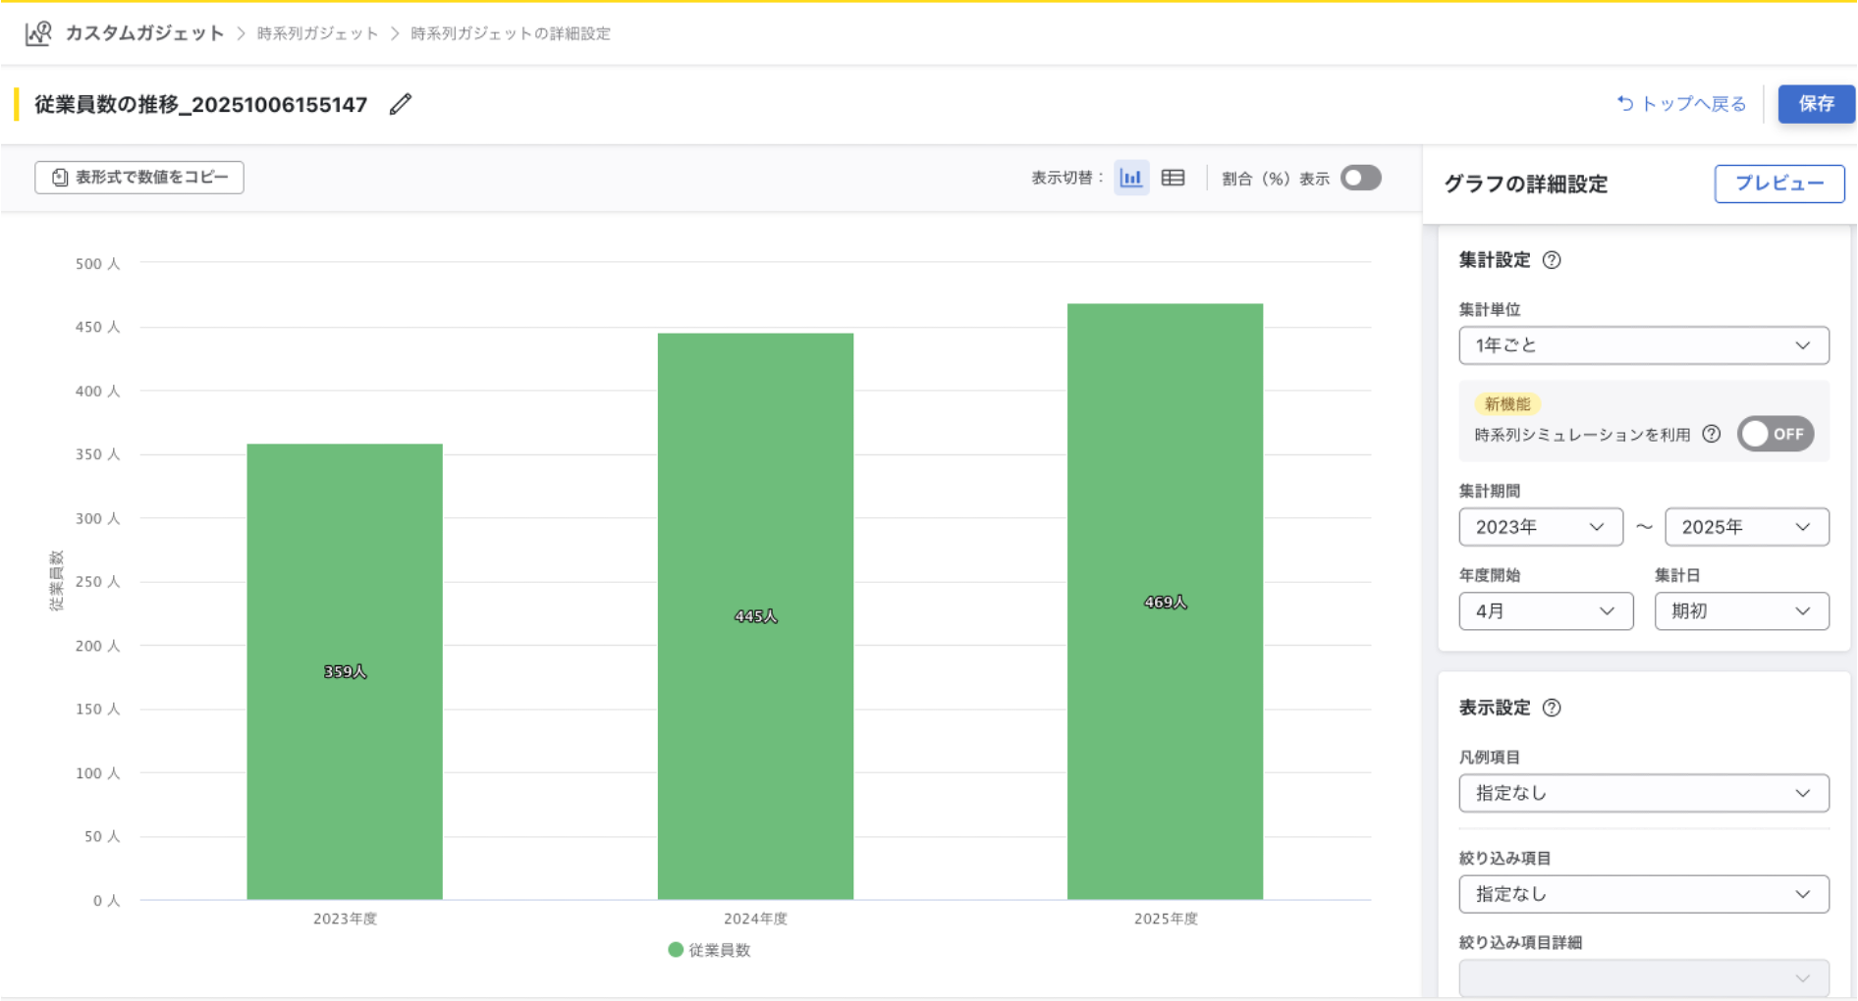Screen dimensions: 1858x1001
Task: Switch to bar chart view icon
Action: click(x=1131, y=178)
